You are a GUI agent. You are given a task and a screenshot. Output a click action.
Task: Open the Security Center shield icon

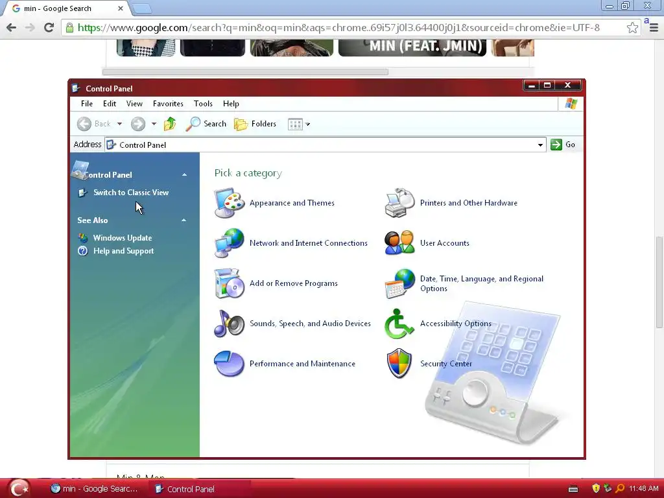point(399,363)
